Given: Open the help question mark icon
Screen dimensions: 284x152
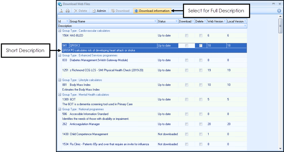Looking at the screenshot, I should (279, 11).
